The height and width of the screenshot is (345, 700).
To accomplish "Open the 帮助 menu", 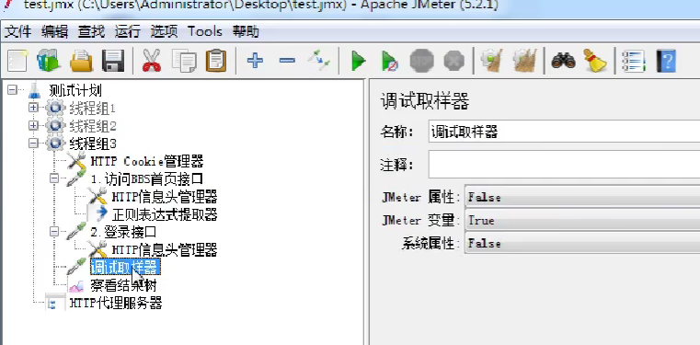I will coord(246,31).
